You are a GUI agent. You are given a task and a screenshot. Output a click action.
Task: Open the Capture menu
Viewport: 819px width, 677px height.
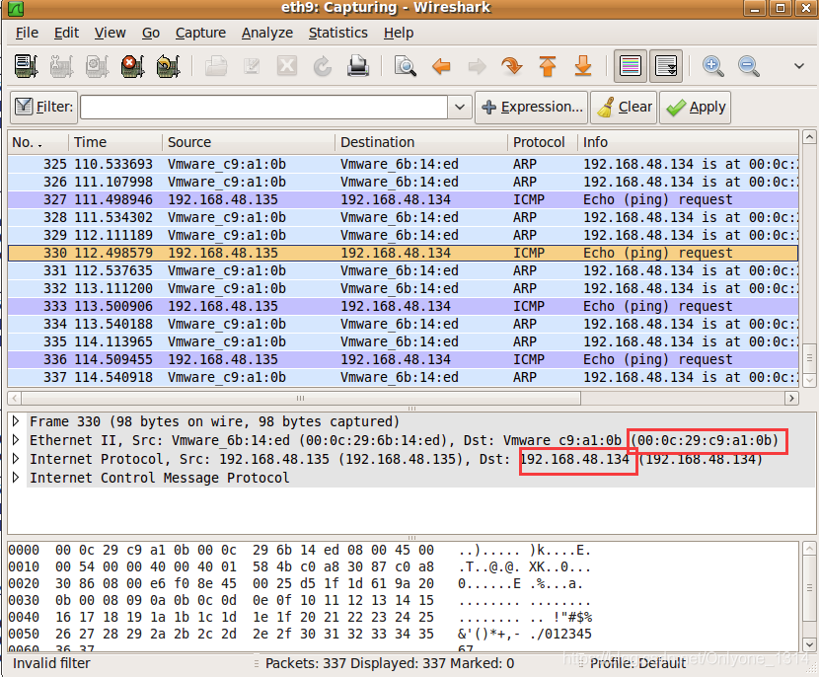[x=200, y=33]
